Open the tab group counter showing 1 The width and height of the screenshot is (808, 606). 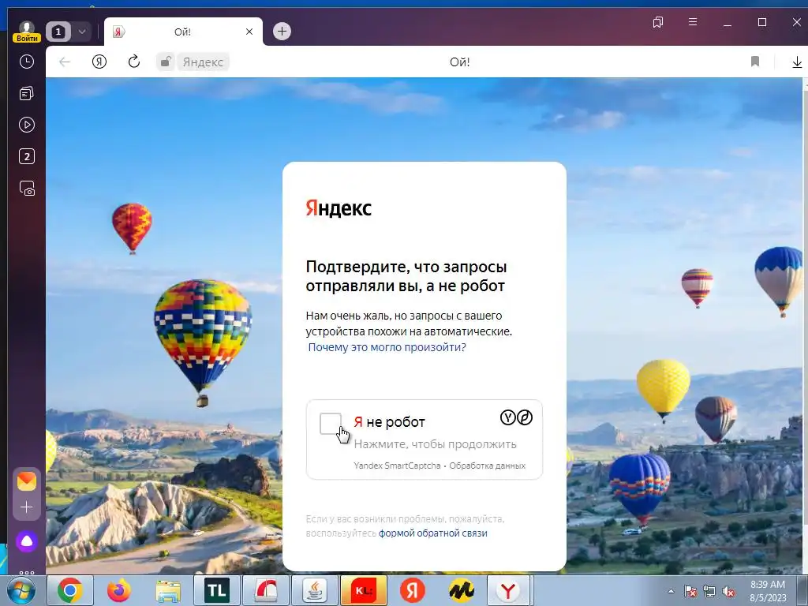[x=58, y=32]
